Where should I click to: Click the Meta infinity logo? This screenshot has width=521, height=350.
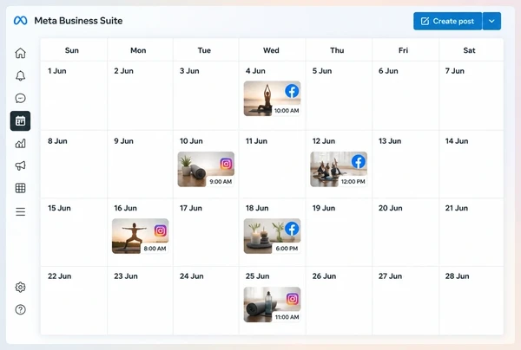(x=20, y=21)
